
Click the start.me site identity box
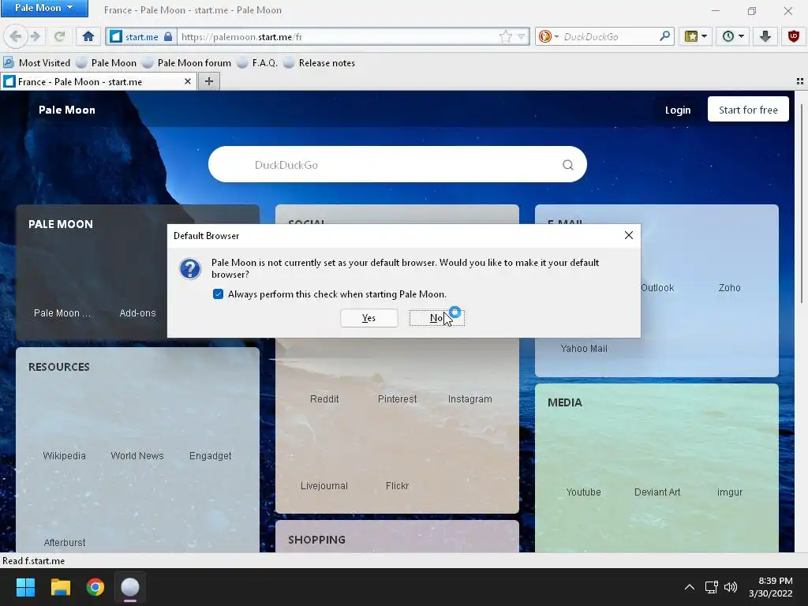point(140,36)
